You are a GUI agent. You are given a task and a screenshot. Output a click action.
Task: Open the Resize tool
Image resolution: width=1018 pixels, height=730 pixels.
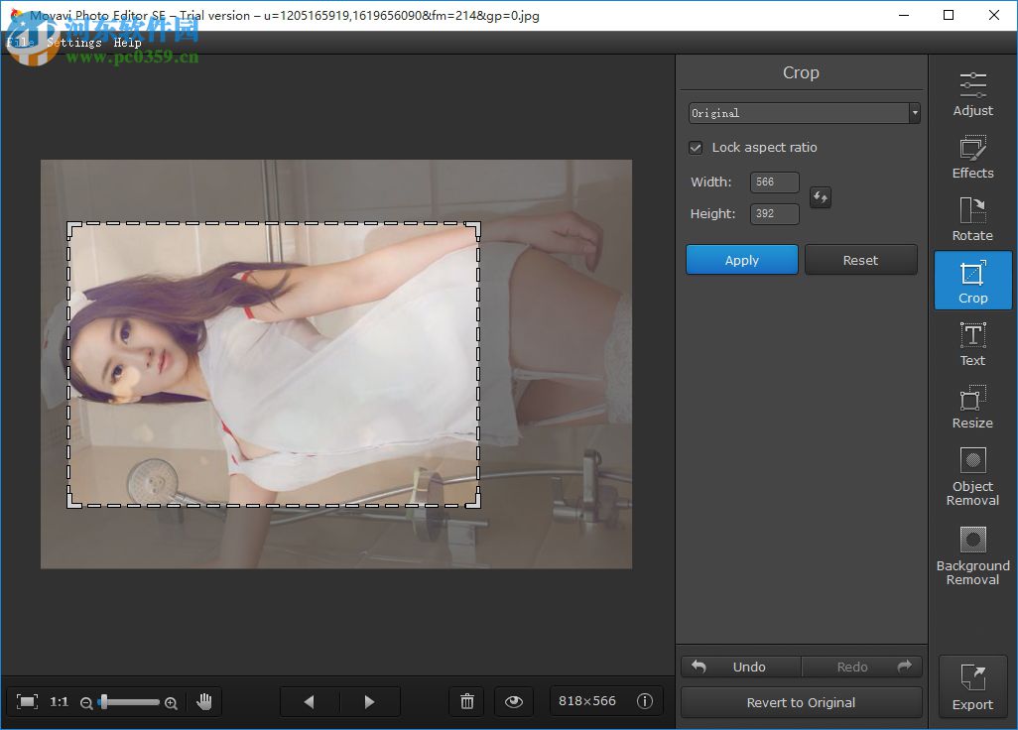(972, 405)
